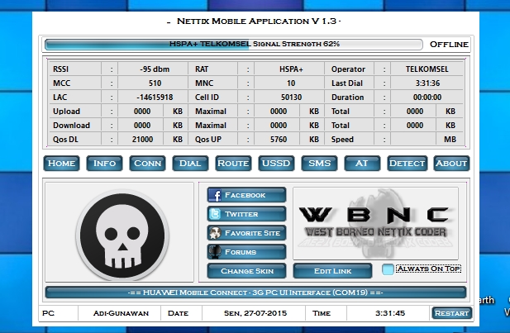Click the PC name Adi-Gunawan

click(x=121, y=313)
